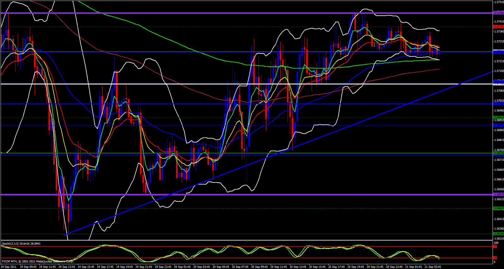The width and height of the screenshot is (504, 269).
Task: Click the Stoch(13,3,5) indicator label
Action: coord(21,244)
